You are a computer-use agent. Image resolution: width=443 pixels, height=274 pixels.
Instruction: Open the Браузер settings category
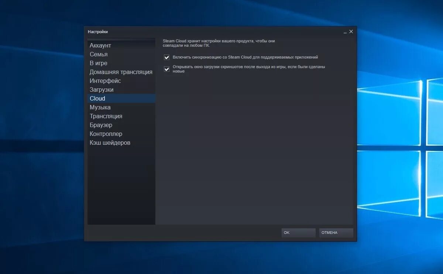pos(121,125)
